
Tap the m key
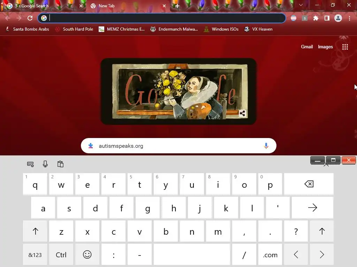click(x=218, y=231)
